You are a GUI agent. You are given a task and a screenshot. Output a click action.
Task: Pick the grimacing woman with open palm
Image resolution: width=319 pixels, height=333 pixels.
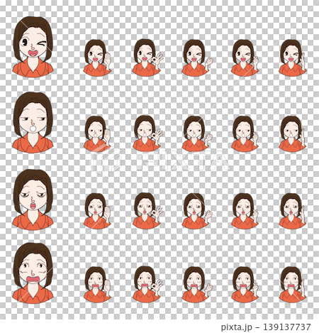point(97,285)
